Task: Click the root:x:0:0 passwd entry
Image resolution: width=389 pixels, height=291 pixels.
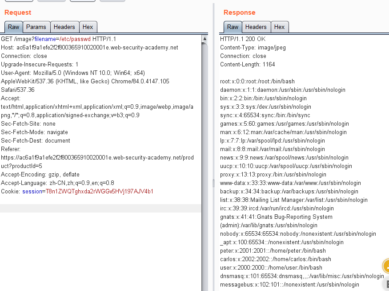Action: [257, 82]
